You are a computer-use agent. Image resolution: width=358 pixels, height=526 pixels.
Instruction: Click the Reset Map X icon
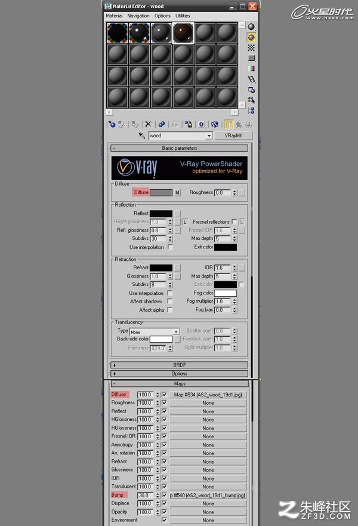click(148, 124)
